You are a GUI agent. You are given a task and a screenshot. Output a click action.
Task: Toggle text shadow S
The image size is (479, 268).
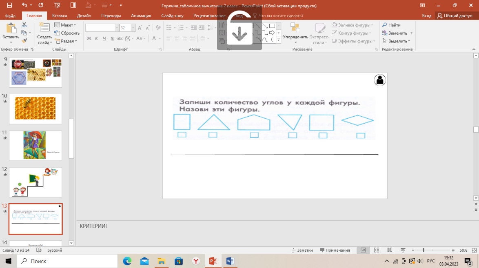click(112, 38)
